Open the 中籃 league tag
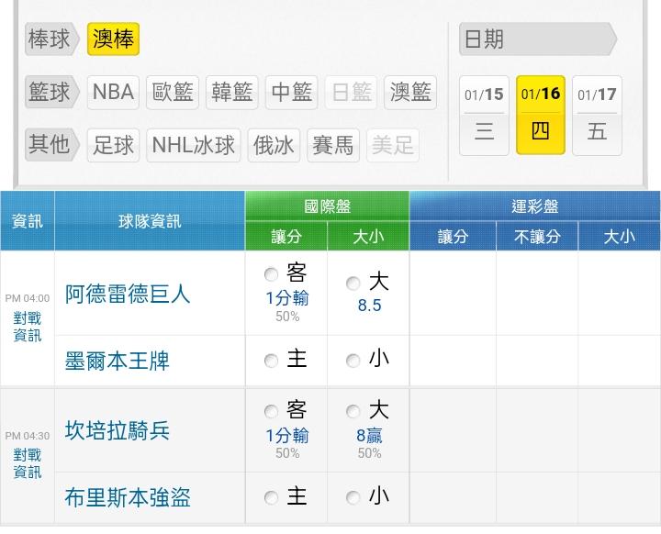Image resolution: width=661 pixels, height=534 pixels. pyautogui.click(x=292, y=92)
